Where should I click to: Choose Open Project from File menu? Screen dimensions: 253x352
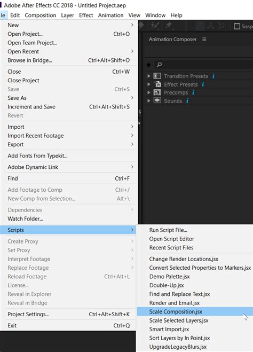click(68, 34)
